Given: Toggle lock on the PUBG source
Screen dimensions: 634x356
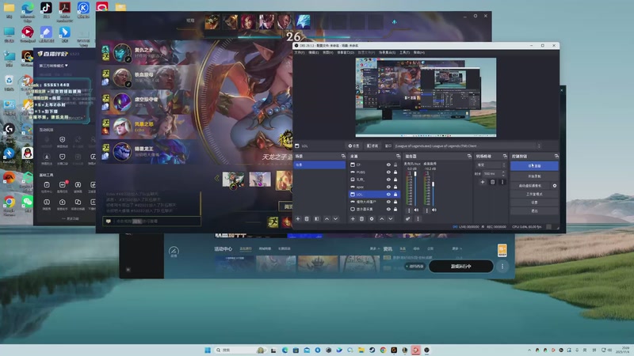Looking at the screenshot, I should 395,172.
